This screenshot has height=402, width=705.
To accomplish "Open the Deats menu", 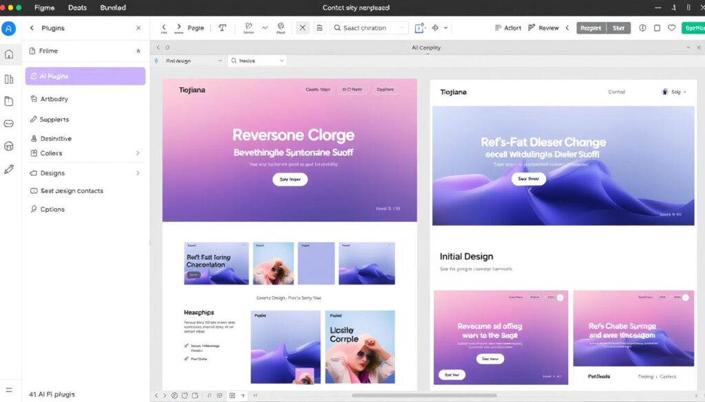I will tap(77, 8).
